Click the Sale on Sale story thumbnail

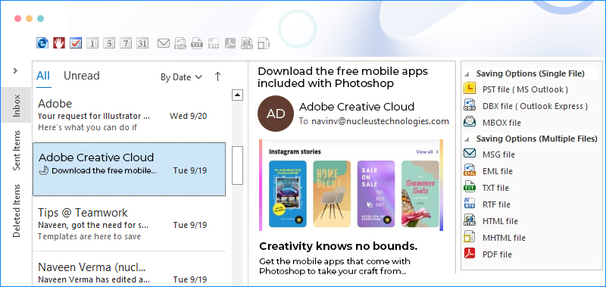[376, 194]
